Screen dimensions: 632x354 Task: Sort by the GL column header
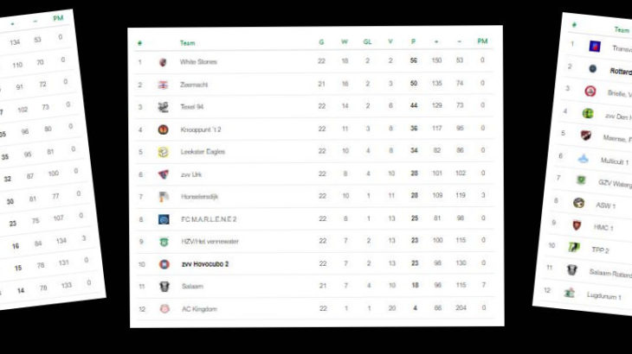click(367, 41)
